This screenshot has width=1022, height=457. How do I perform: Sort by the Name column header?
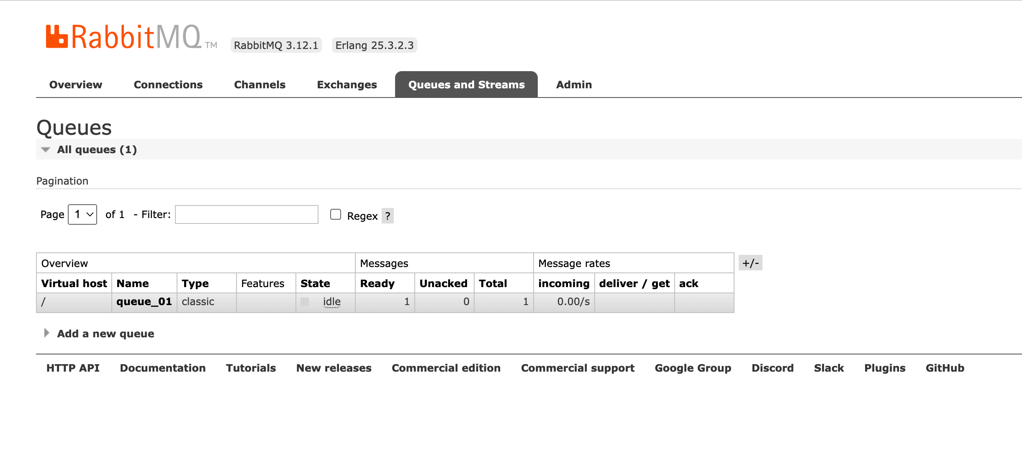tap(133, 283)
